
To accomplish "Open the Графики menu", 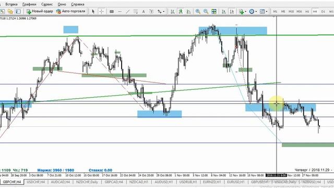I will tap(29, 4).
